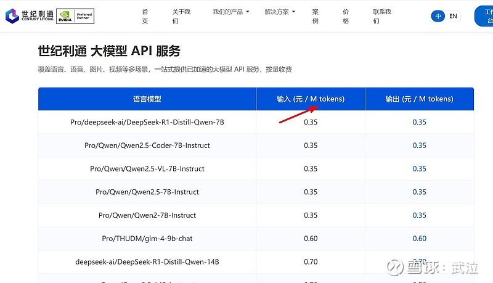Select Pro/deepseek-ai/DeepSeek-R1-Distill-Qwen-7B row name
Viewport: 493px width, 283px height.
click(147, 122)
